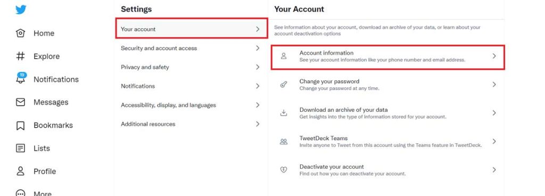Open the Your account settings section
Screen dimensions: 545x196
[192, 29]
